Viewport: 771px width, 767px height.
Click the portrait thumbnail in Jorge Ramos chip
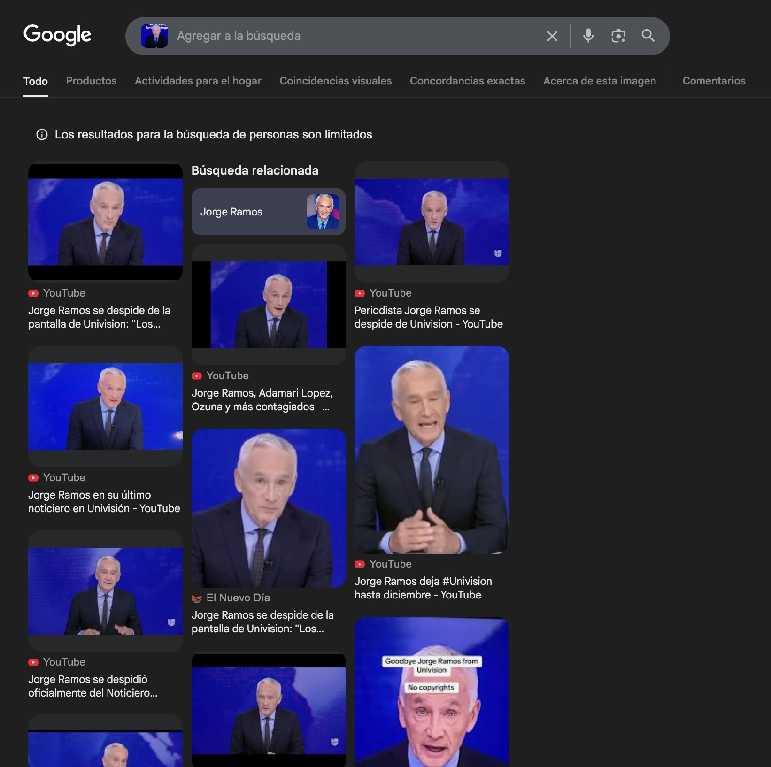(323, 212)
